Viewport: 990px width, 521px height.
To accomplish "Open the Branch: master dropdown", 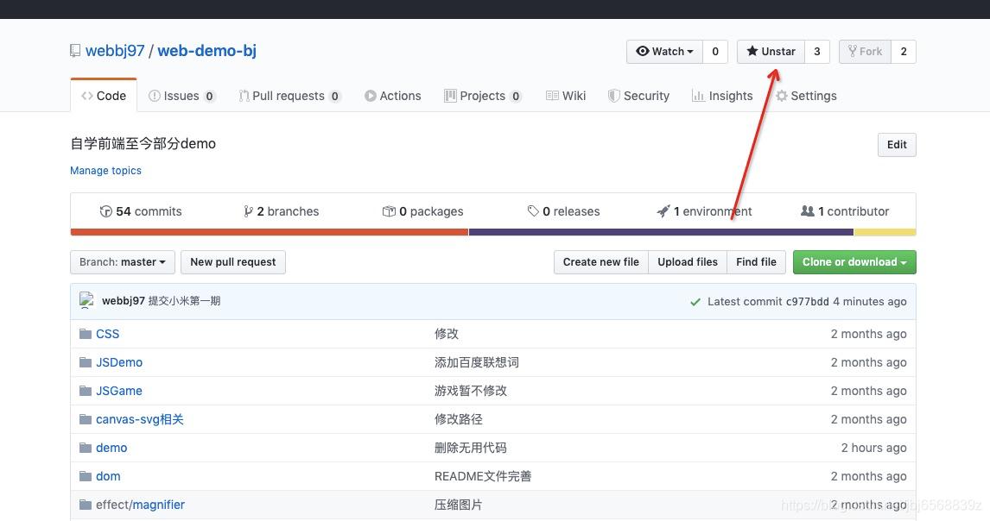I will coord(123,261).
